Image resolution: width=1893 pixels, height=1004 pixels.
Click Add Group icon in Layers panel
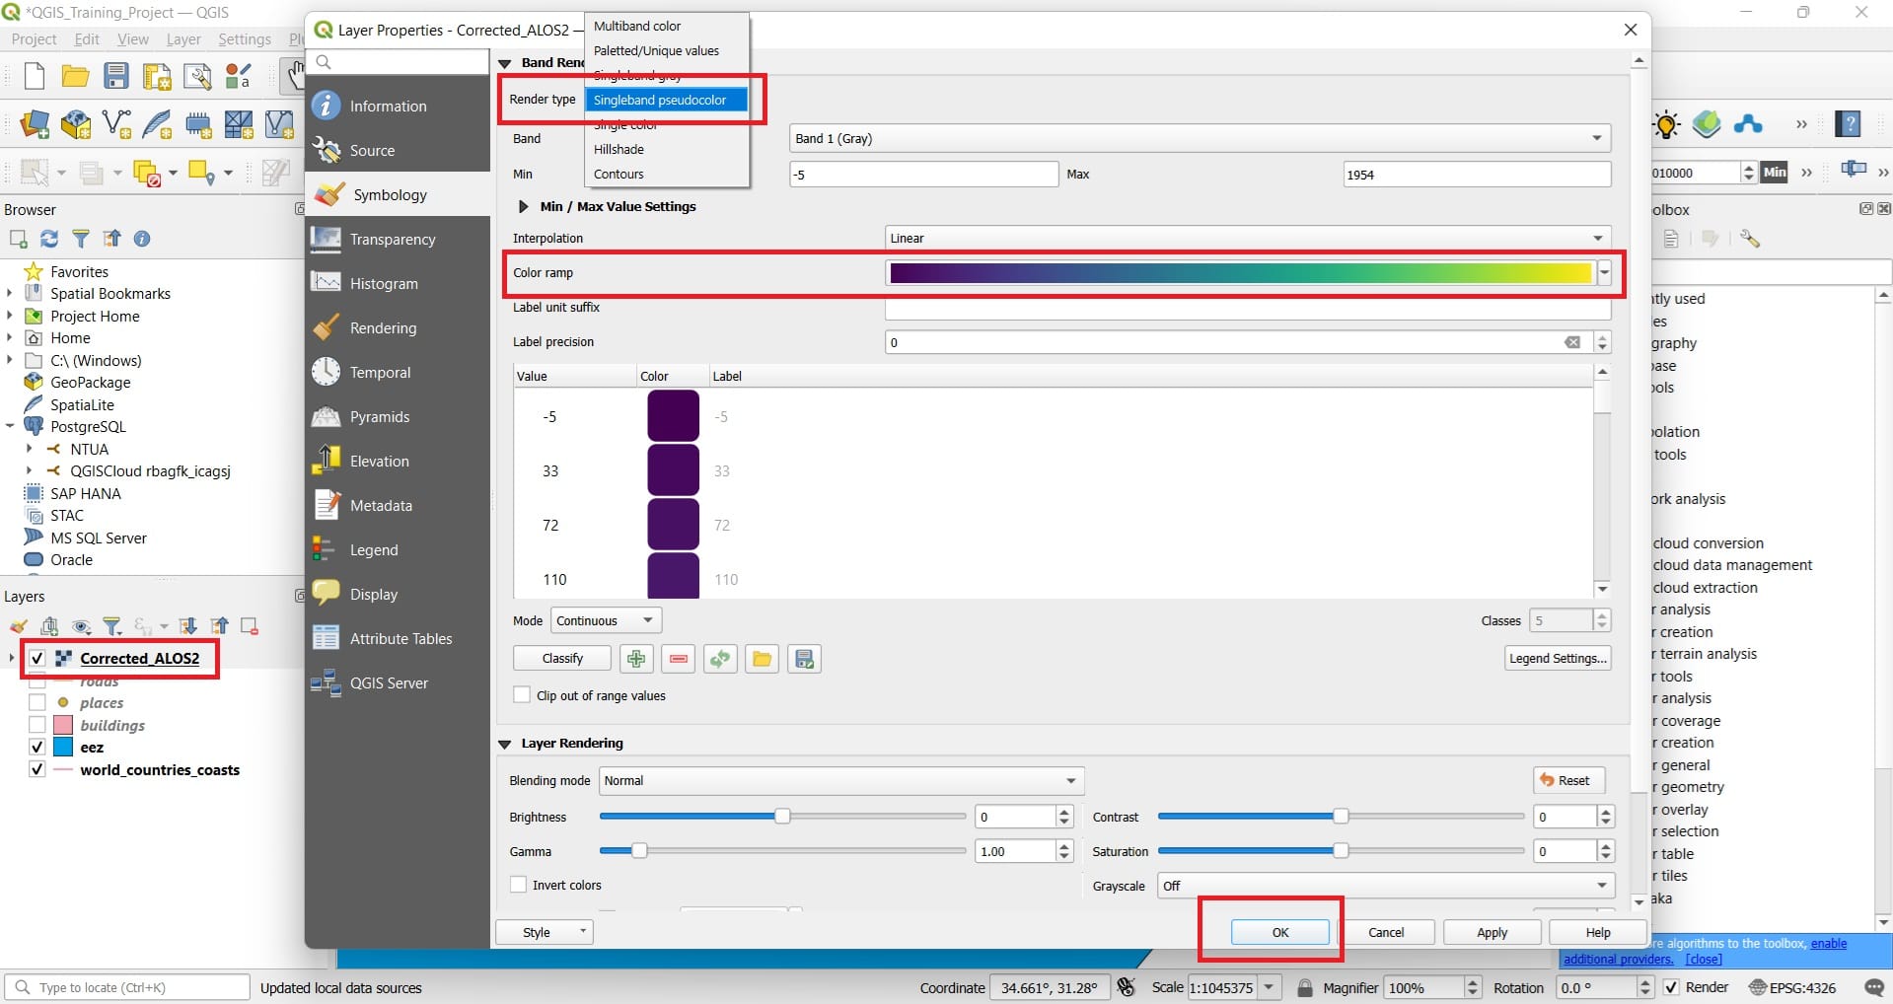[49, 626]
